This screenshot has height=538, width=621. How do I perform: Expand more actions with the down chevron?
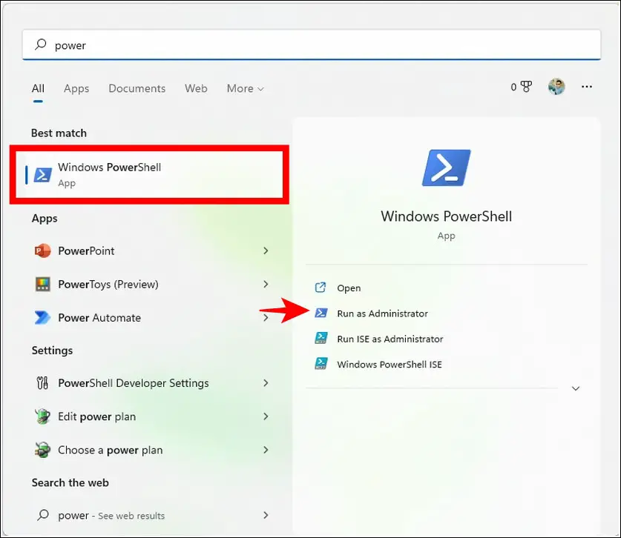point(576,388)
